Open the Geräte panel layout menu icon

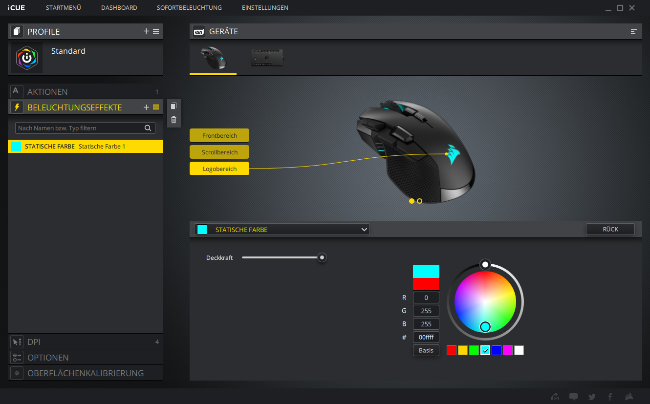tap(634, 31)
